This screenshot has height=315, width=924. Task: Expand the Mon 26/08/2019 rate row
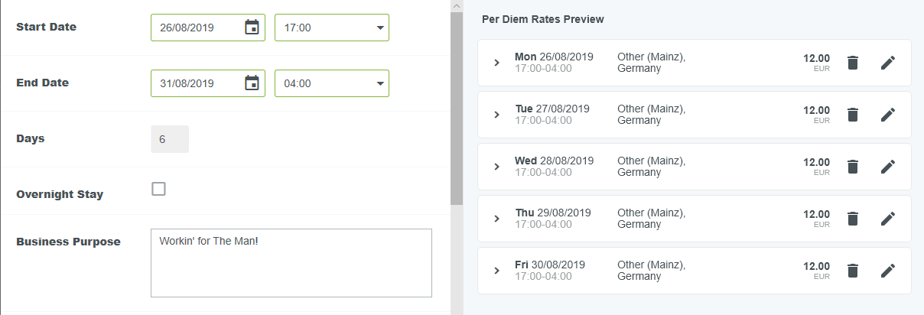pyautogui.click(x=496, y=63)
